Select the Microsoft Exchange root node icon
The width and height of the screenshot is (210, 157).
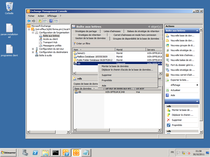coord(29,26)
